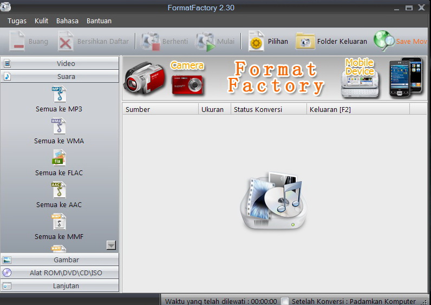Click the Semua ke FLAC label
Viewport: 431px width, 305px height.
point(59,173)
